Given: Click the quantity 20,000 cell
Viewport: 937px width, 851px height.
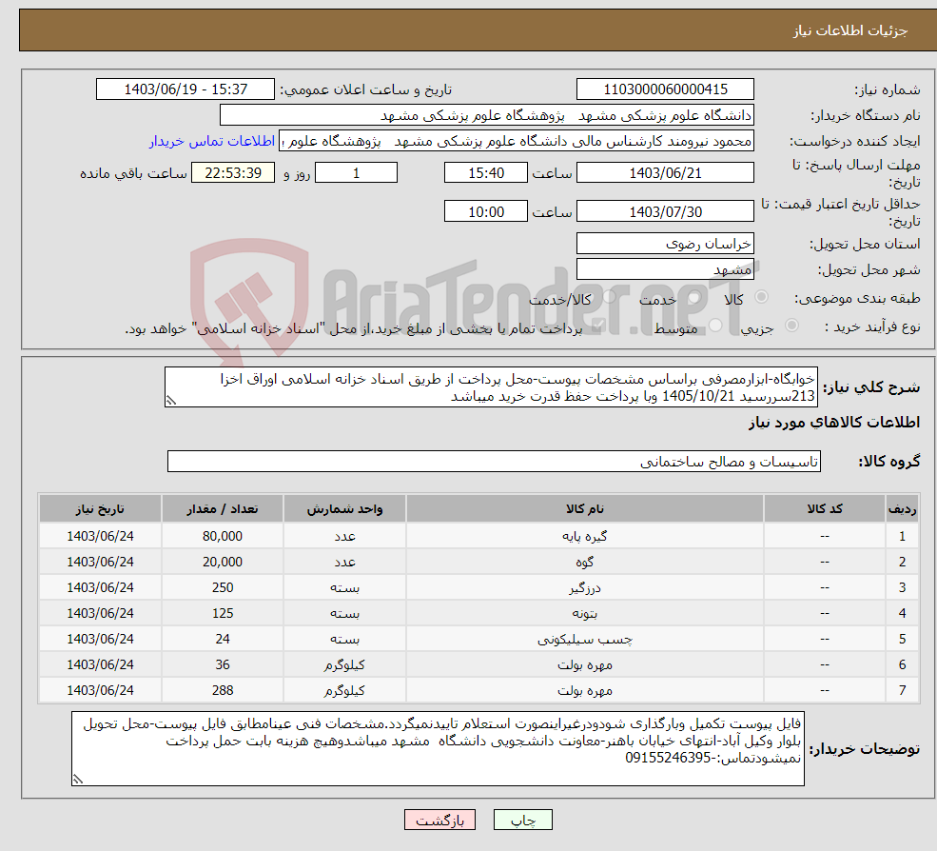Looking at the screenshot, I should coord(223,563).
